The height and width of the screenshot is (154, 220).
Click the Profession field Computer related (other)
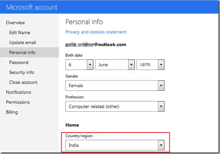coord(115,106)
